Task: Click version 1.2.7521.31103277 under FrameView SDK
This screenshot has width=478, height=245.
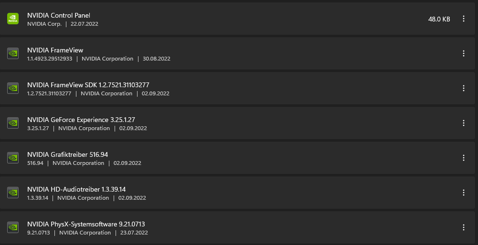Action: click(49, 93)
